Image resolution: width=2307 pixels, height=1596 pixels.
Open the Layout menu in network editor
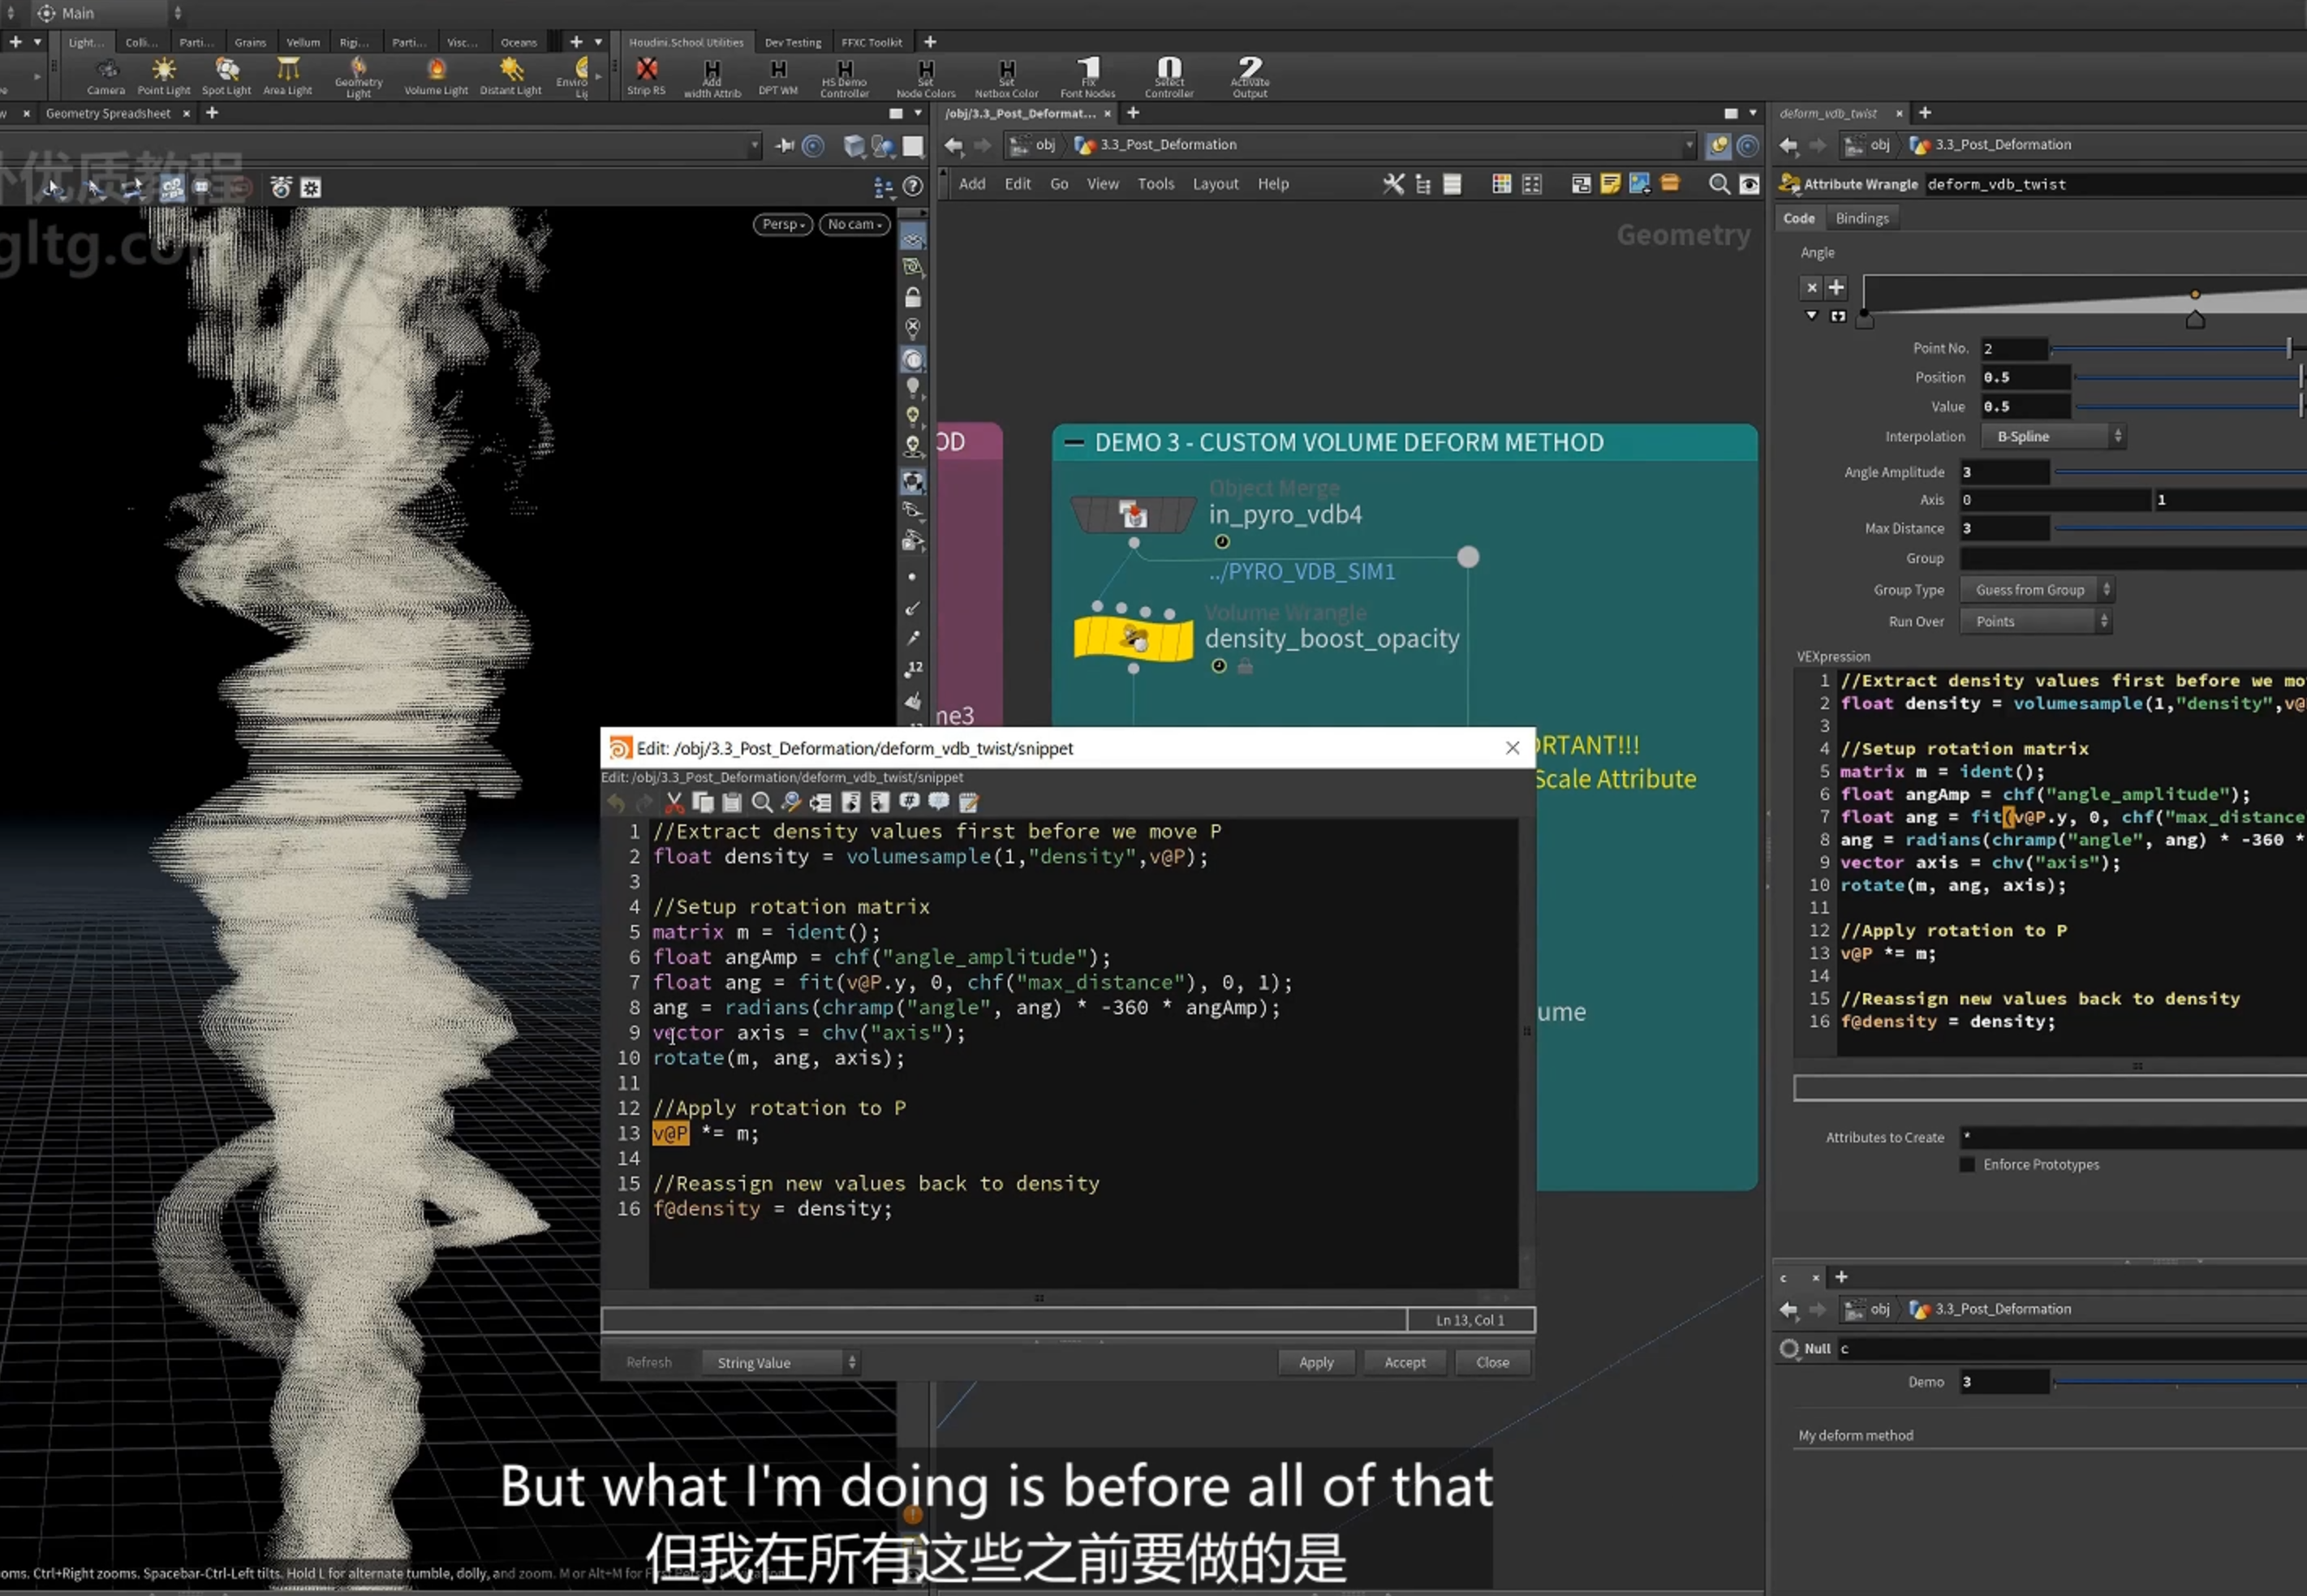pyautogui.click(x=1215, y=184)
